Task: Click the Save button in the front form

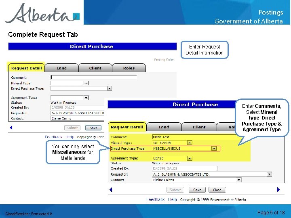Action: pos(197,190)
